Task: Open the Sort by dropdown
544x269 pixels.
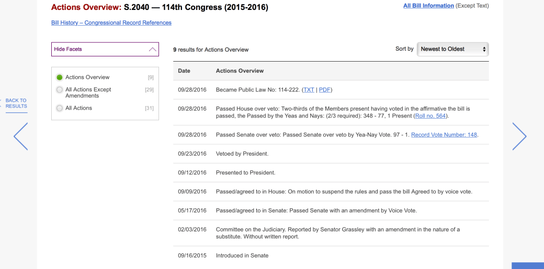Action: coord(452,49)
